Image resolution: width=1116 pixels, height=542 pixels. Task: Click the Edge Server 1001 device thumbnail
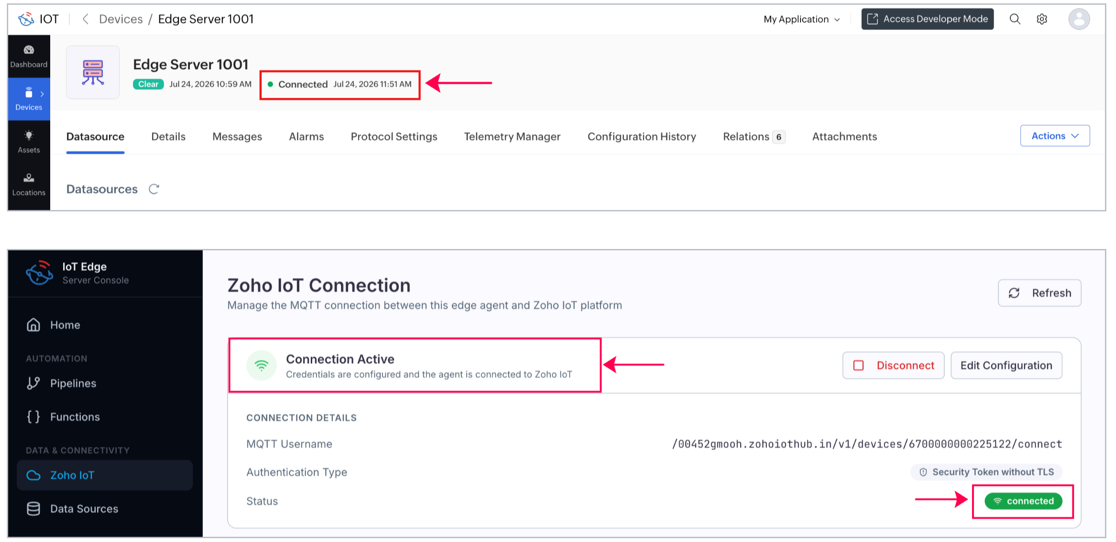93,72
